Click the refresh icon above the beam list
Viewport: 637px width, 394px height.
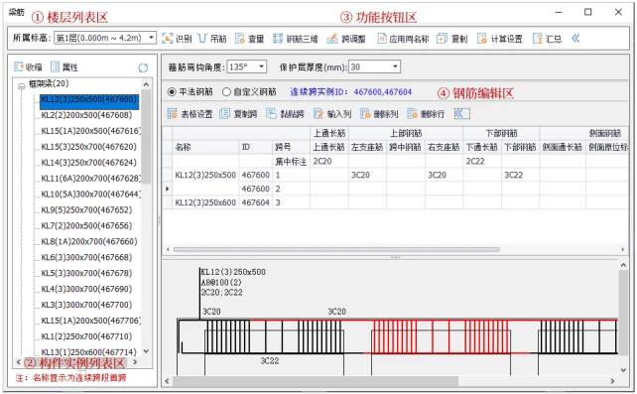(143, 67)
